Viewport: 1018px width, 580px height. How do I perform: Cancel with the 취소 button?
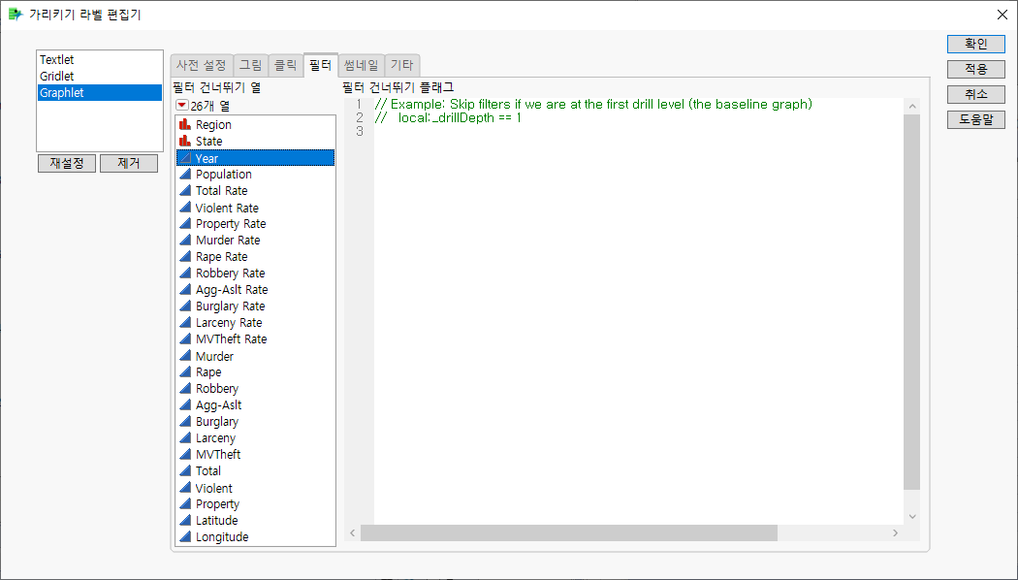(975, 94)
